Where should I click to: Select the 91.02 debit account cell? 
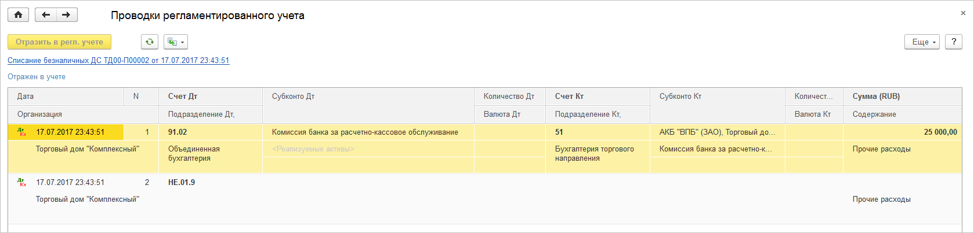(x=178, y=132)
